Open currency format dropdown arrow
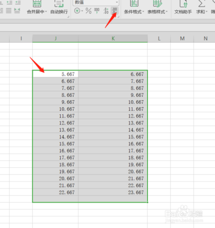This screenshot has width=215, height=228. [x=82, y=11]
